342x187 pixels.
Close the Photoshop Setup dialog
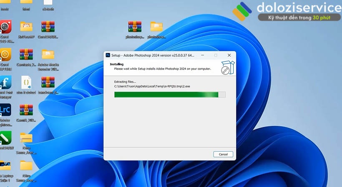point(229,55)
